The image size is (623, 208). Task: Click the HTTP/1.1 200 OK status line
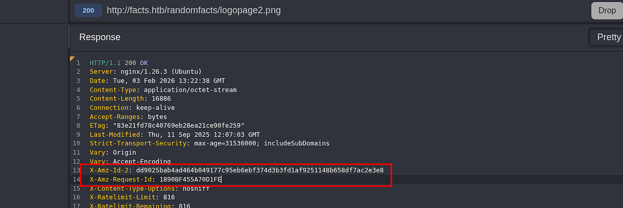pos(119,63)
